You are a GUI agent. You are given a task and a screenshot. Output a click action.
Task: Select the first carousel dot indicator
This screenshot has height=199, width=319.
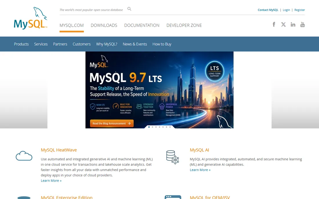pos(149,127)
